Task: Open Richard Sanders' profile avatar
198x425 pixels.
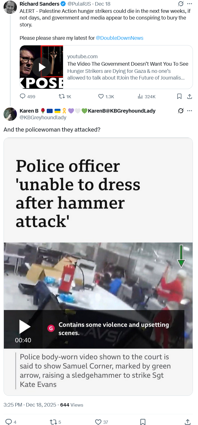Action: [x=10, y=7]
